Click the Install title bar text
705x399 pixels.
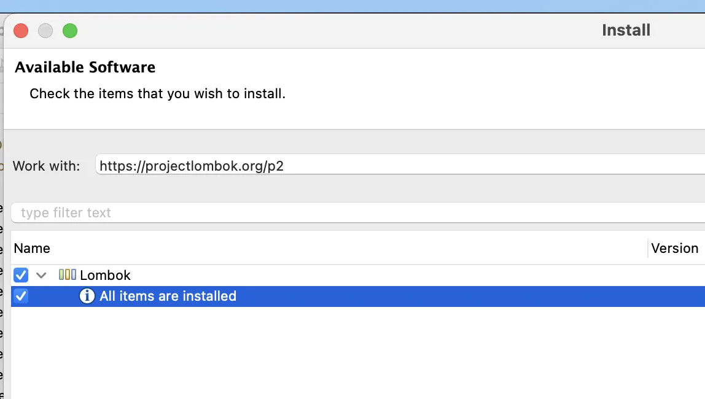pyautogui.click(x=626, y=30)
